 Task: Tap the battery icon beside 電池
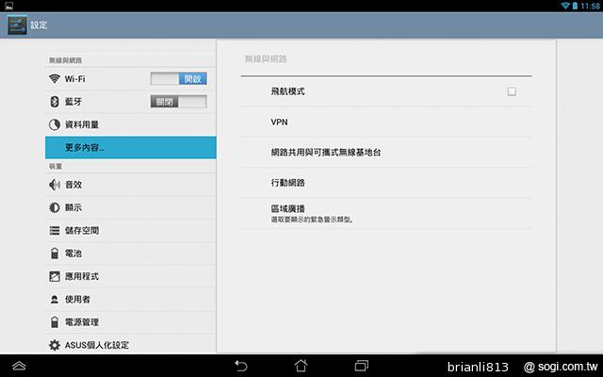[x=55, y=254]
